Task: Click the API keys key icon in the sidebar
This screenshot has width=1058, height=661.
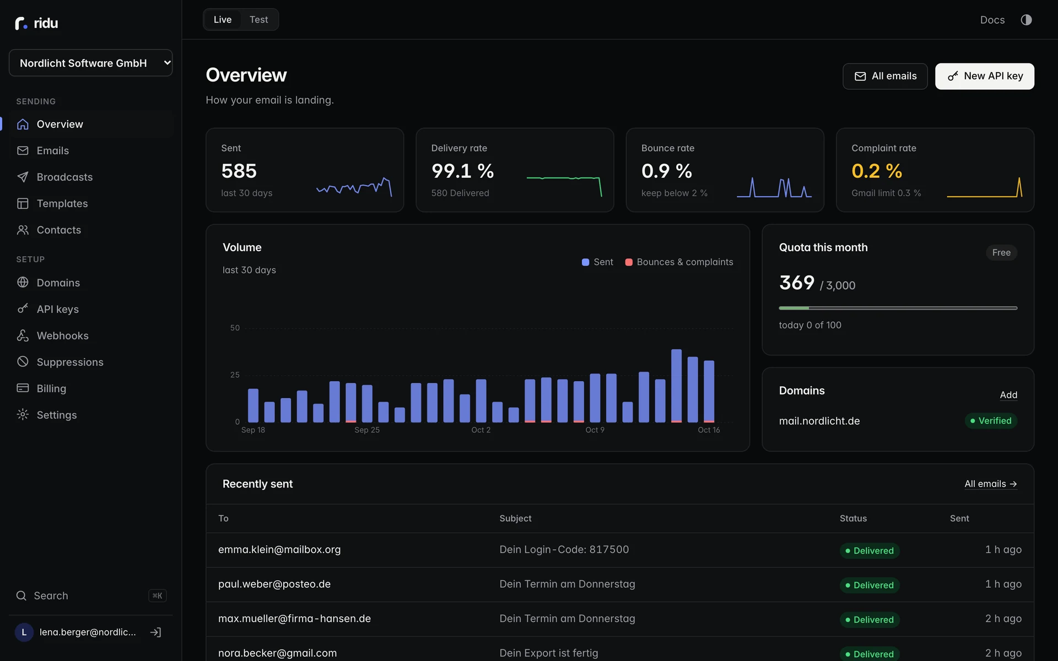Action: click(23, 309)
